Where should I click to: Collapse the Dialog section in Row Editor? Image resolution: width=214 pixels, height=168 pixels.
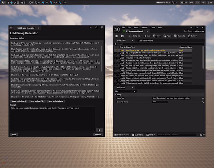coord(115,95)
